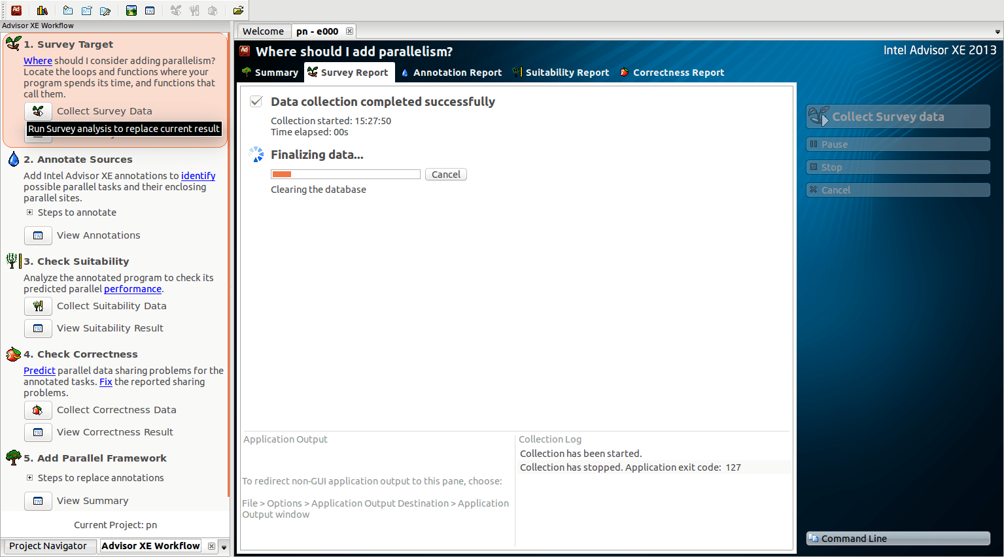Click the '1. Survey Target' heading
This screenshot has width=1004, height=557.
click(69, 44)
